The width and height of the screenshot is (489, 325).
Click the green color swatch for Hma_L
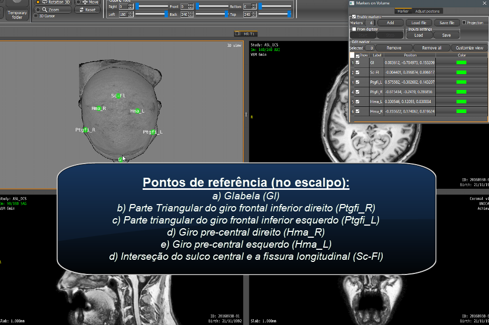pos(461,101)
